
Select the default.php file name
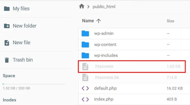tap(105, 88)
